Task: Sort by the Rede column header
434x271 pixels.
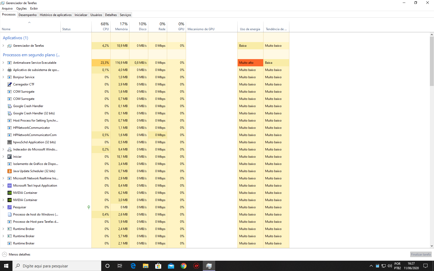Action: coord(158,26)
